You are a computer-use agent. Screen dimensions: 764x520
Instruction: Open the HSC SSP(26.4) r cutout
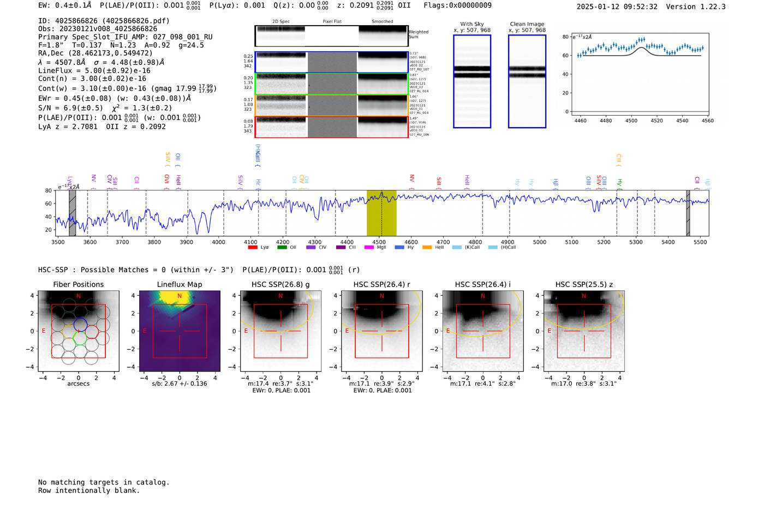pyautogui.click(x=381, y=331)
